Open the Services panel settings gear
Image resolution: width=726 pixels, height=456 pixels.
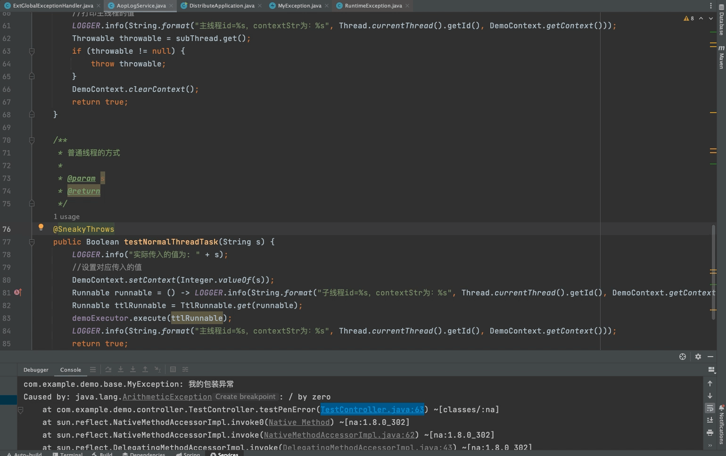point(698,357)
